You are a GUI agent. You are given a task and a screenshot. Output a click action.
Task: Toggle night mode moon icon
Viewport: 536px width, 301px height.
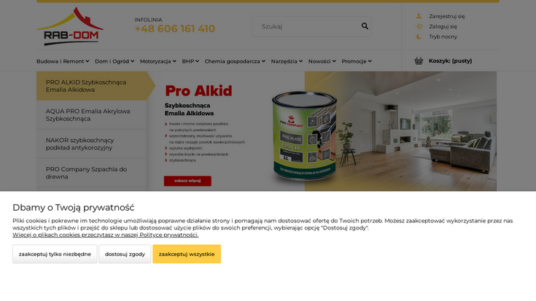point(419,36)
